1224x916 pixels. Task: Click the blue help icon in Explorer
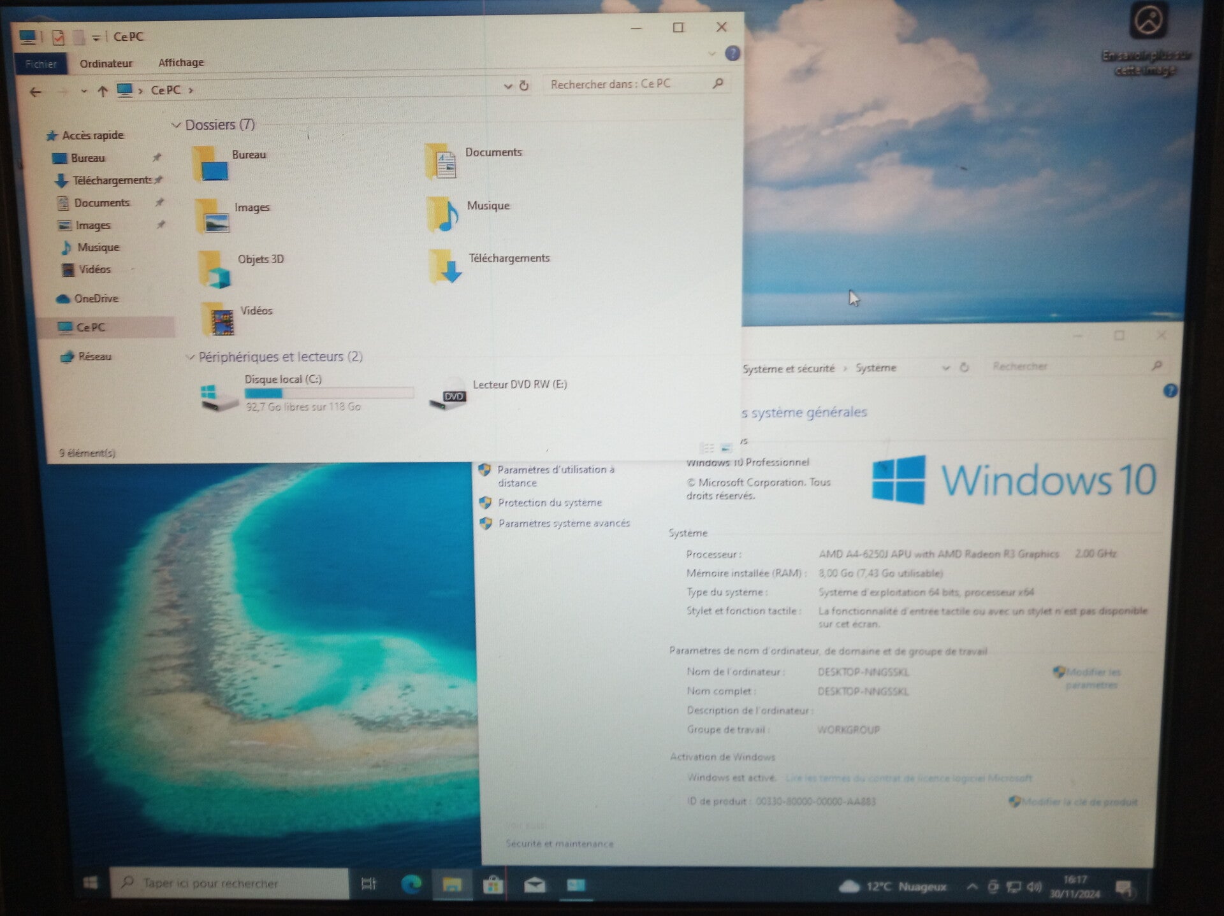click(x=732, y=54)
